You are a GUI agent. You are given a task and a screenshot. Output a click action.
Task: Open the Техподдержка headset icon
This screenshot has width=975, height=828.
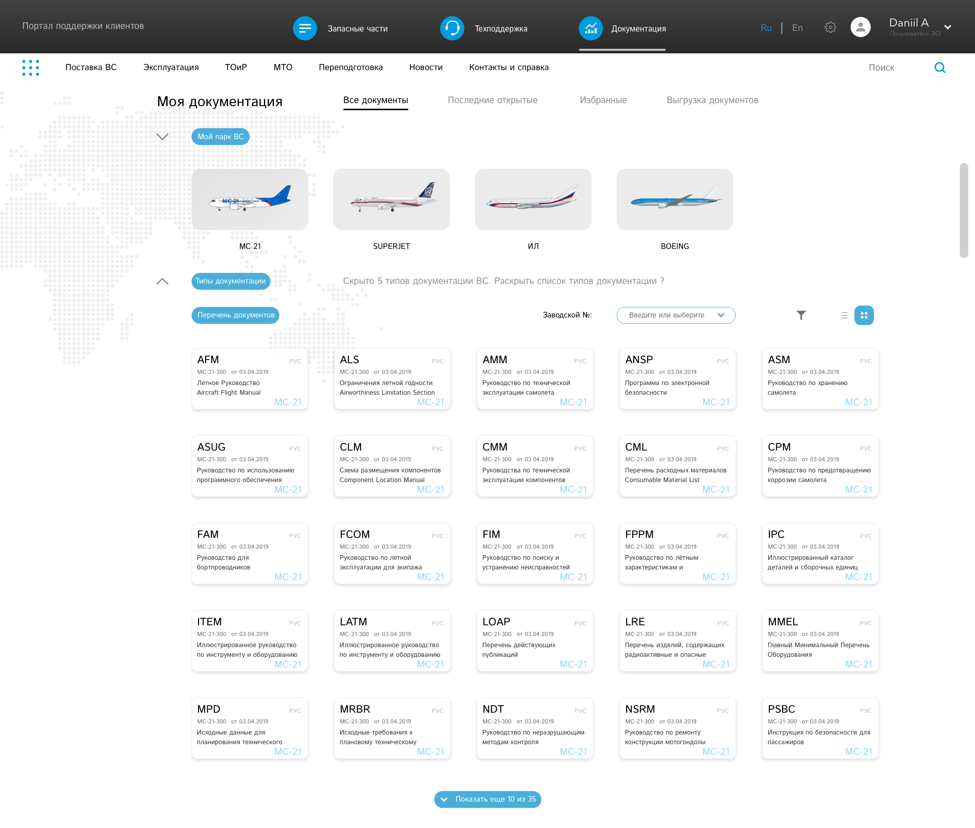(452, 28)
